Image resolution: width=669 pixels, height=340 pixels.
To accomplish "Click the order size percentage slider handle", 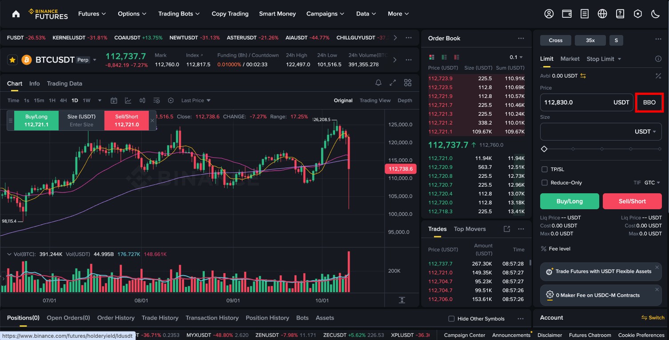I will click(x=544, y=149).
